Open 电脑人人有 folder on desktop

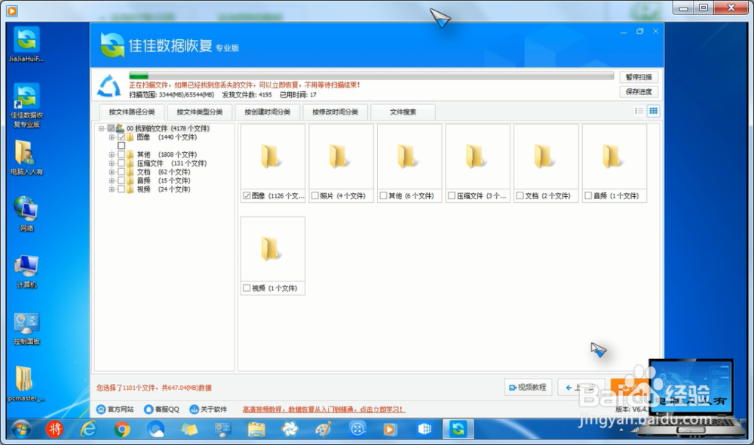click(x=26, y=158)
